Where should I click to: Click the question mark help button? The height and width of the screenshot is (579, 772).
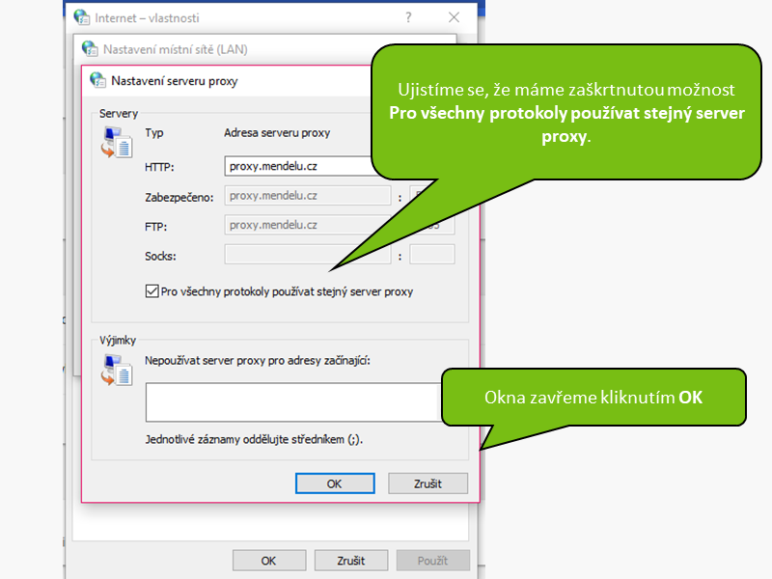[x=408, y=17]
